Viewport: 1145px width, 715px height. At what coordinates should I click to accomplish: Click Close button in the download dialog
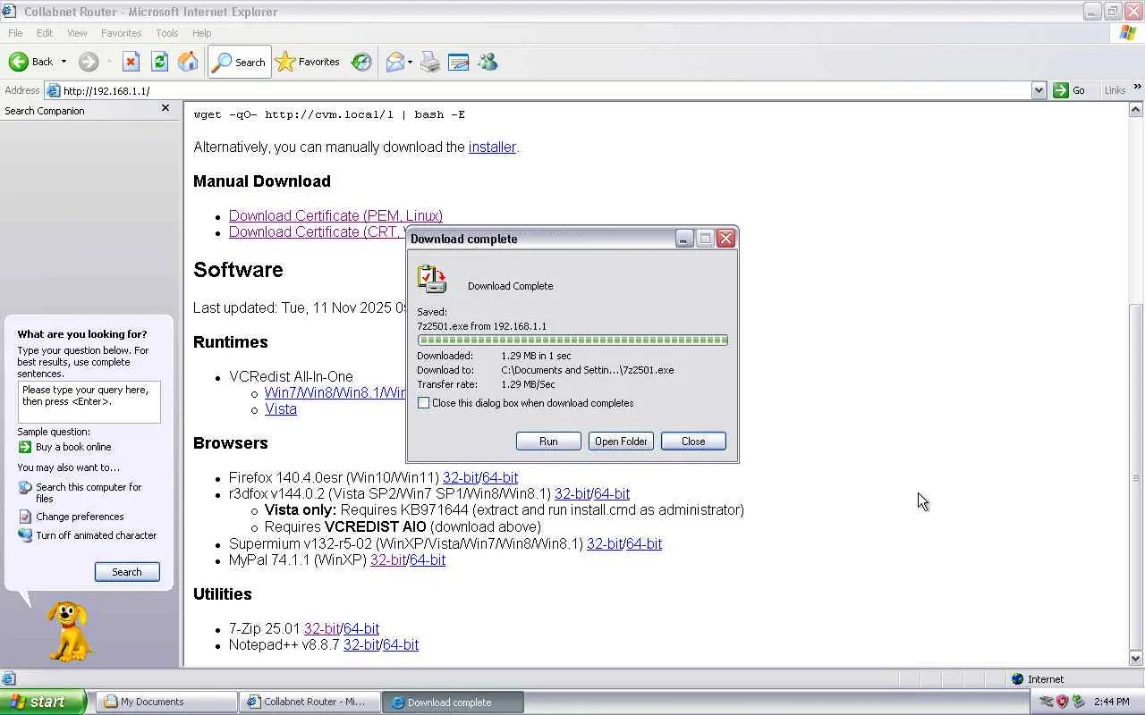click(x=693, y=442)
